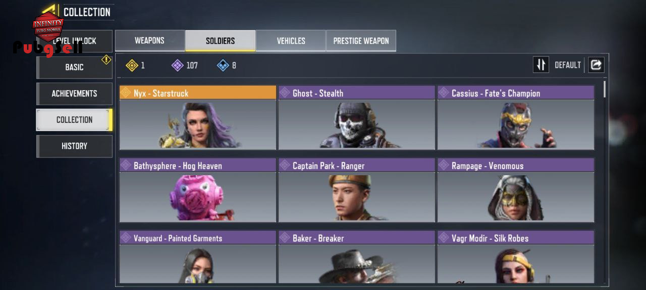Open the Prestige Weapon tab

[x=361, y=41]
